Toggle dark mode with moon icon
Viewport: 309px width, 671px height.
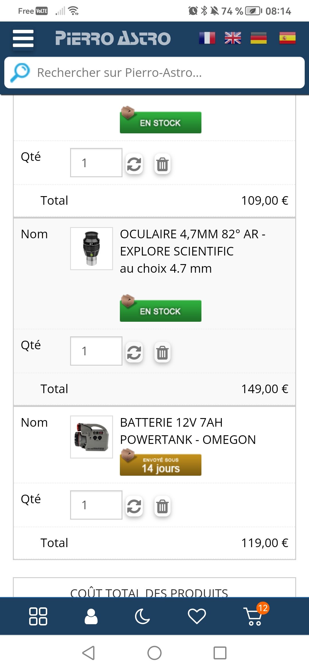142,616
